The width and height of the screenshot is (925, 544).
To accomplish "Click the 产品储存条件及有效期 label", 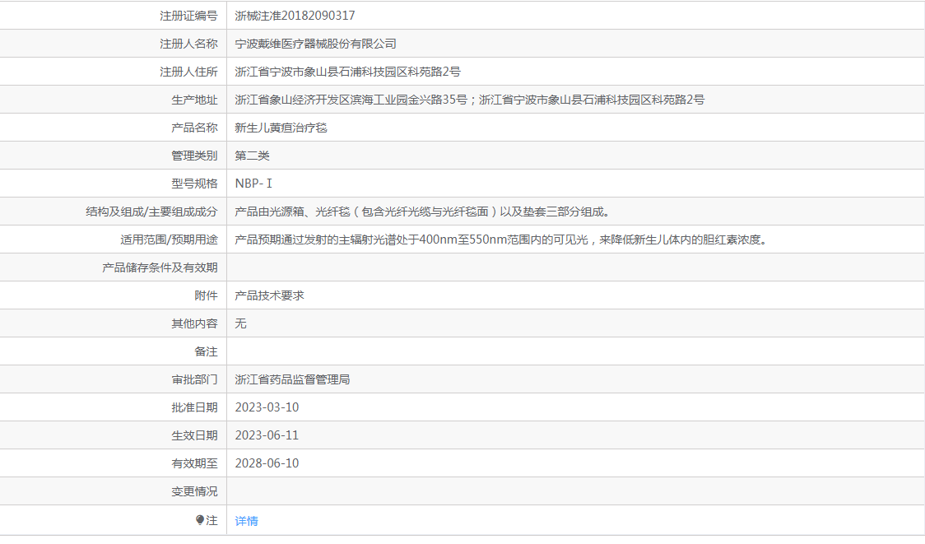I will tap(160, 267).
